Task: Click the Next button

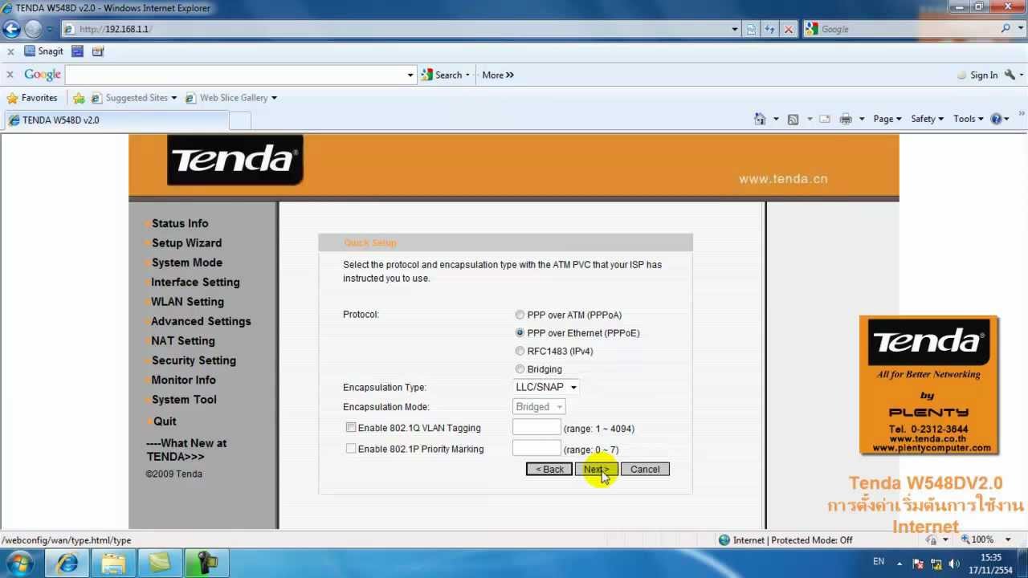Action: coord(596,470)
